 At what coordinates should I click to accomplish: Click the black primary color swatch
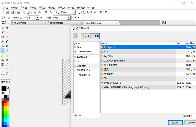point(4,88)
